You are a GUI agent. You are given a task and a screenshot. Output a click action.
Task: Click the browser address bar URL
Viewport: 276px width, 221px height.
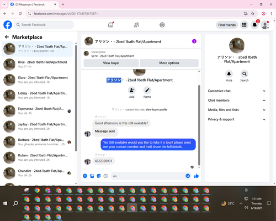[66, 14]
